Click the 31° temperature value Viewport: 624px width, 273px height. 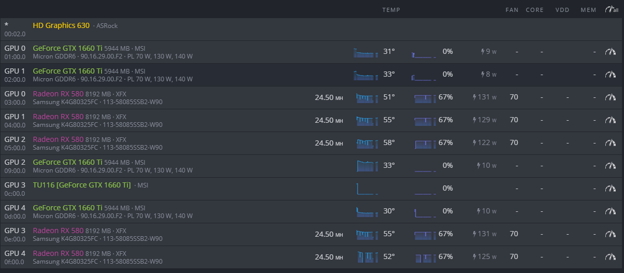tap(389, 51)
